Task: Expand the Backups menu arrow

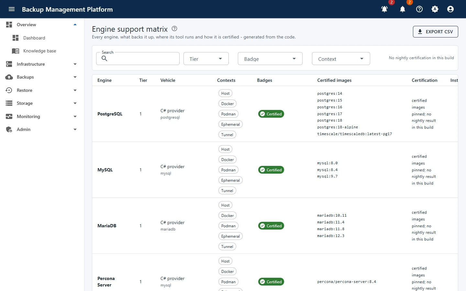Action: pyautogui.click(x=75, y=77)
